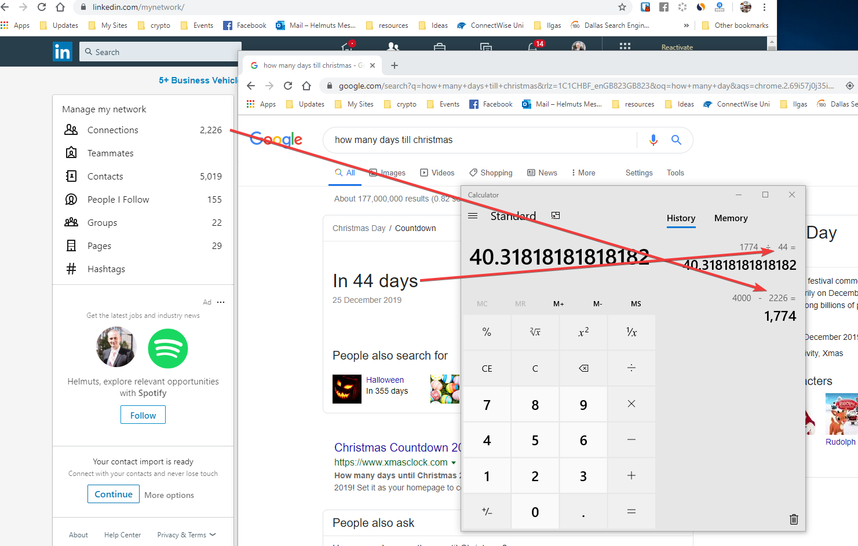
Task: Clear calculator history with trash icon
Action: point(794,519)
